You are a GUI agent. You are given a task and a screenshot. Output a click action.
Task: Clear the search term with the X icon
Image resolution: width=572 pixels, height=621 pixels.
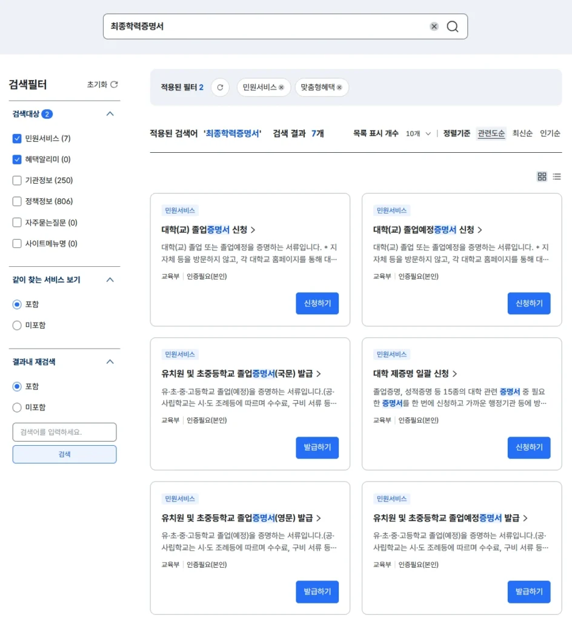tap(434, 27)
